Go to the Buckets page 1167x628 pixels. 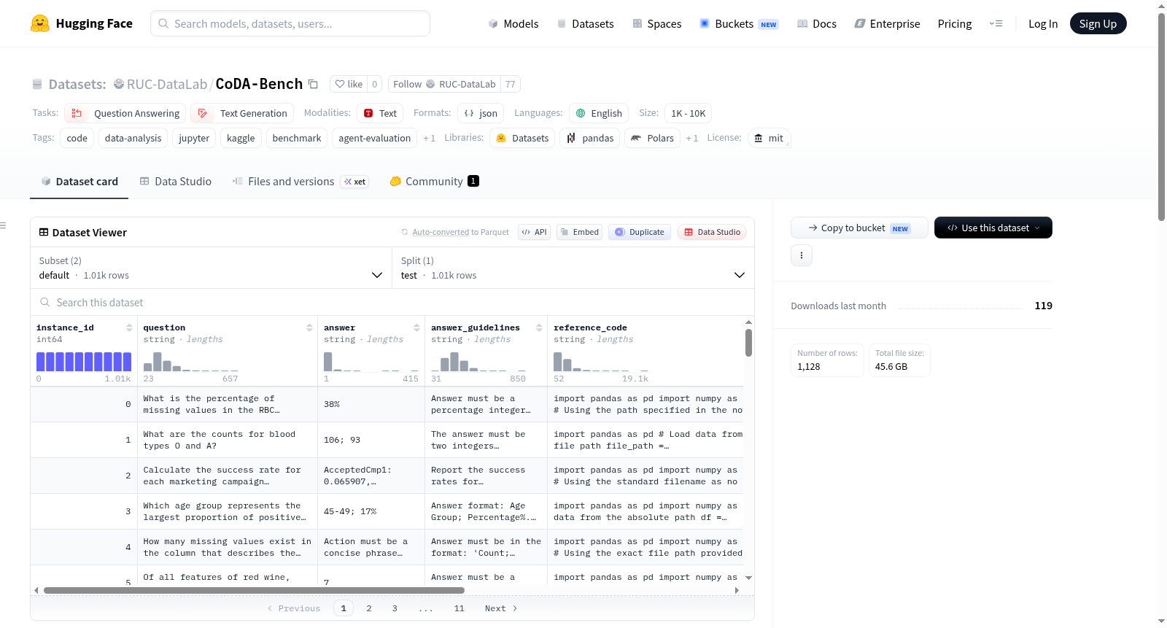point(739,23)
